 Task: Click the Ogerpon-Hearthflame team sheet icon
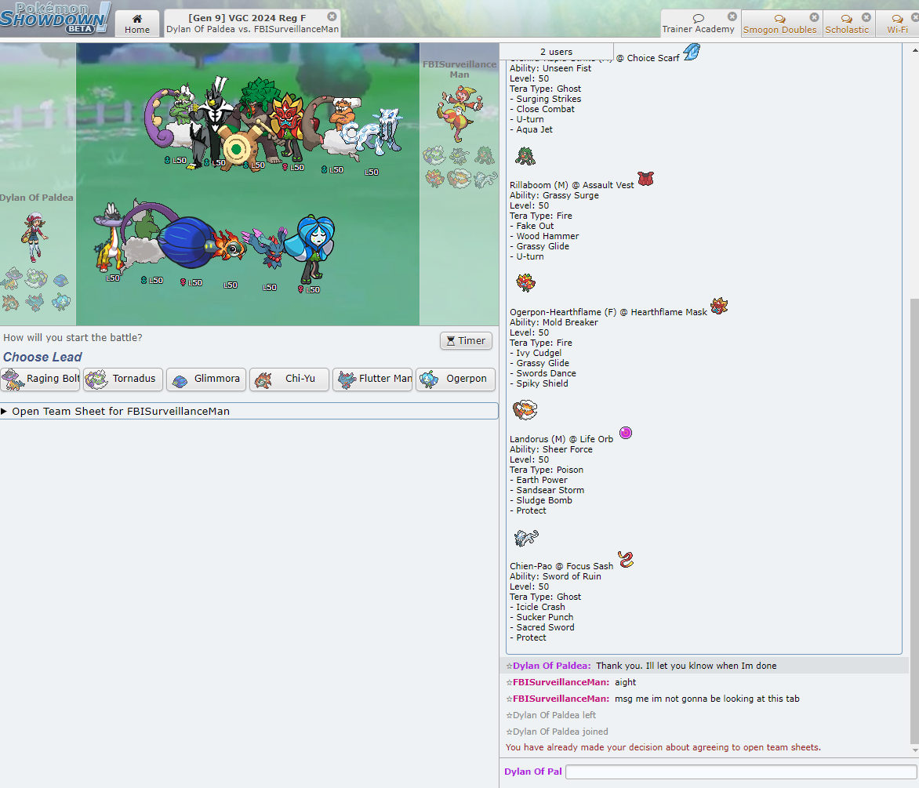coord(525,283)
